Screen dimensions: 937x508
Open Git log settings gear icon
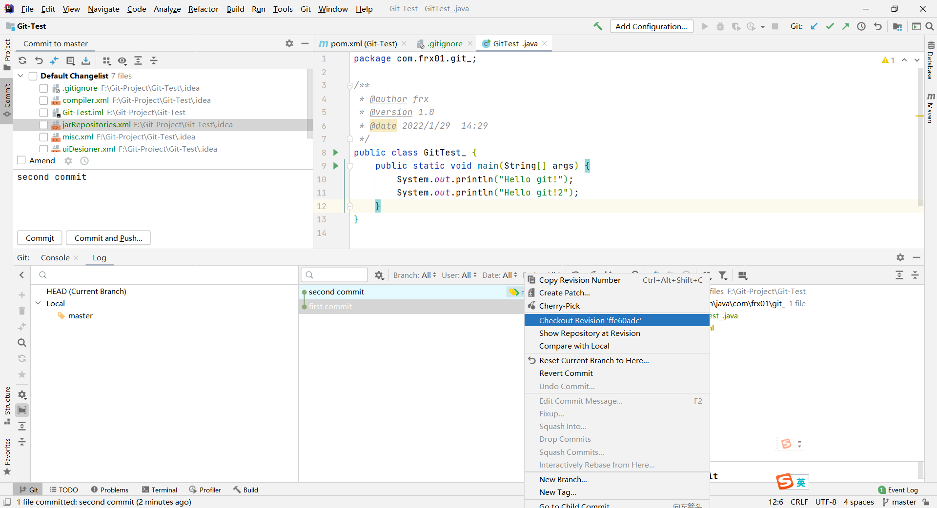tap(379, 275)
